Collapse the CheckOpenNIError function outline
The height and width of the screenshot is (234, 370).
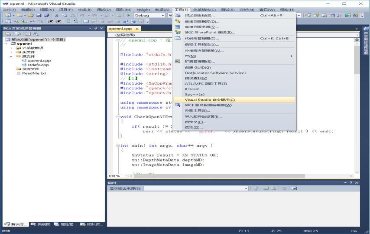click(x=118, y=117)
